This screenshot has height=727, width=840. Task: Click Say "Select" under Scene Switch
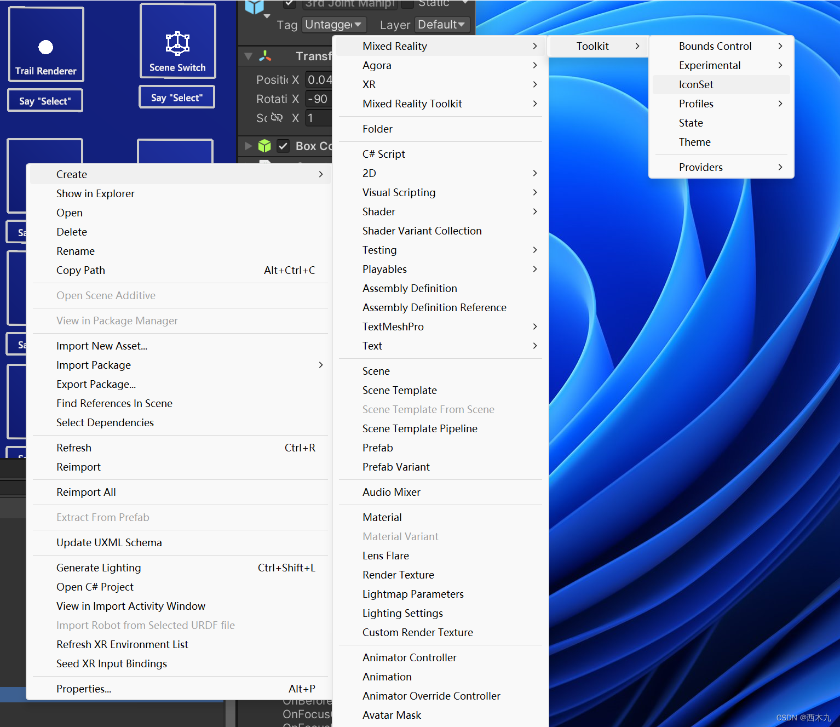click(x=177, y=98)
